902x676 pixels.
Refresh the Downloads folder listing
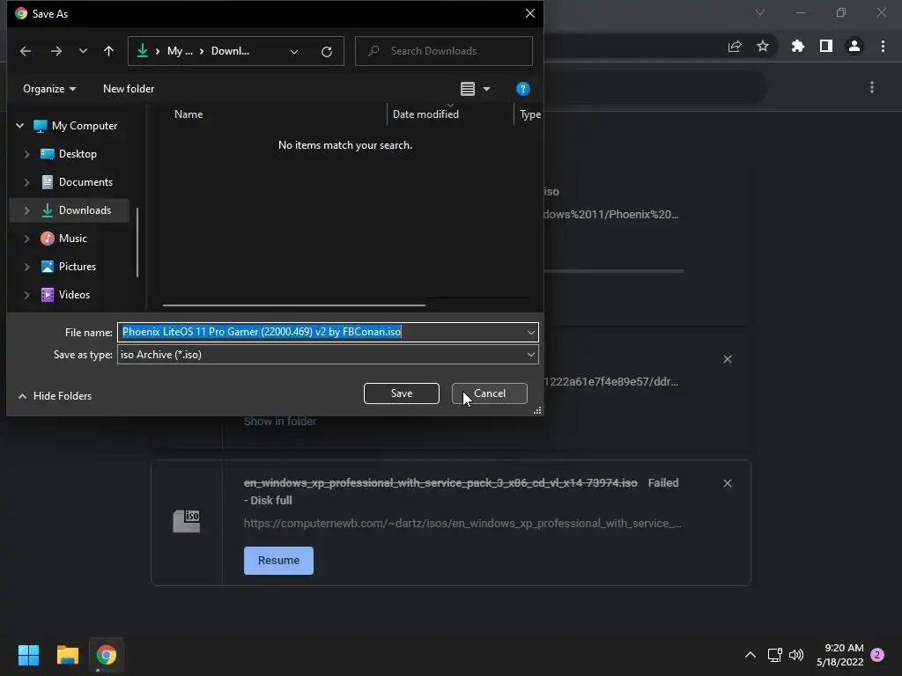coord(327,52)
